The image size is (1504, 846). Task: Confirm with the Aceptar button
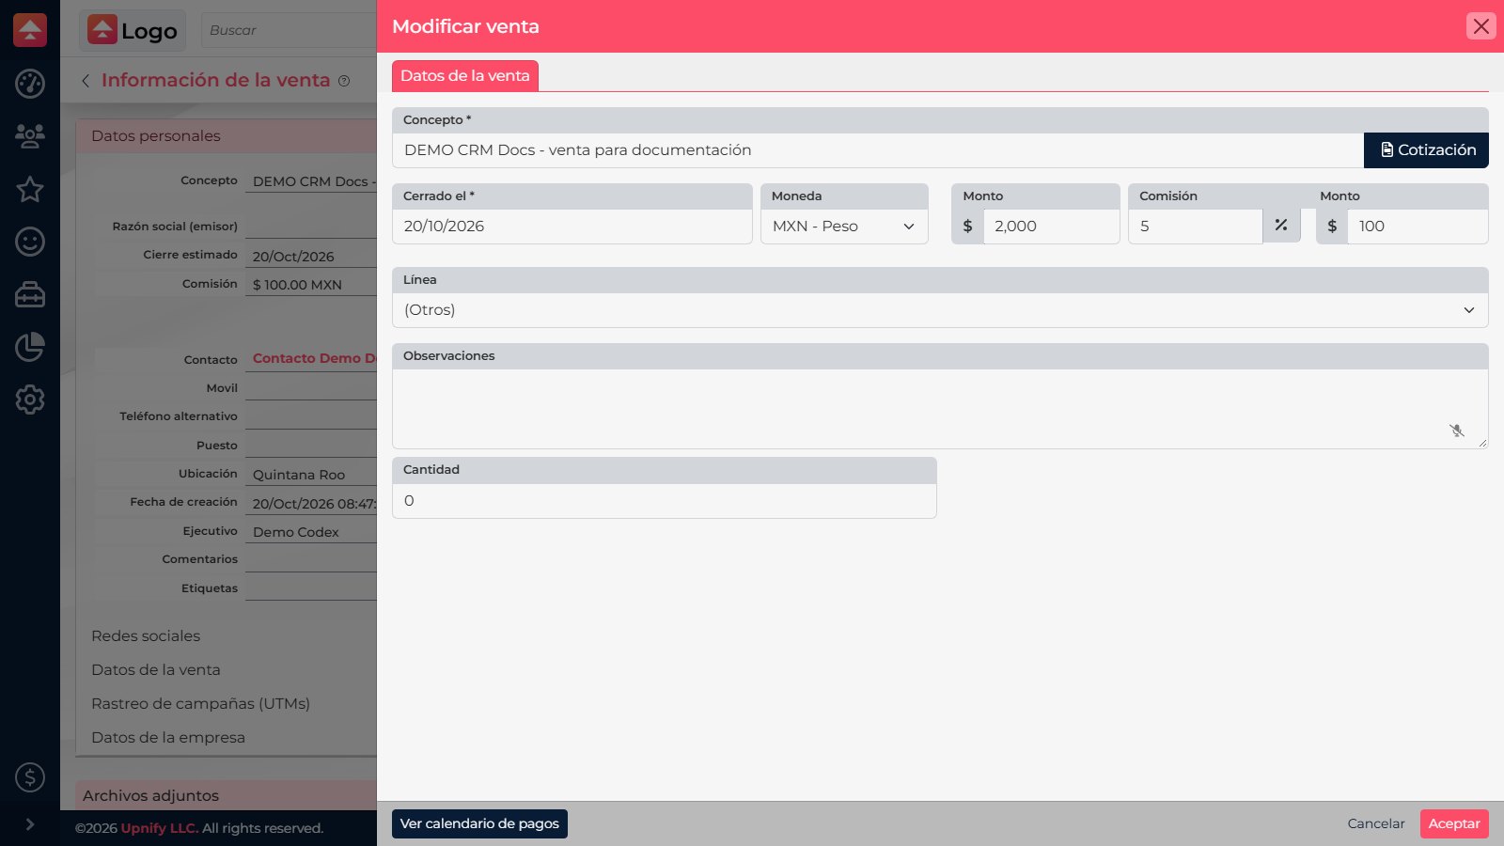click(1454, 823)
